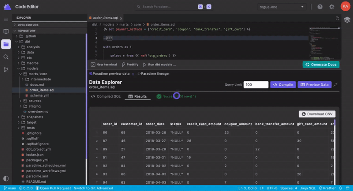Click the notification bell in status bar
The image size is (353, 191).
(340, 188)
